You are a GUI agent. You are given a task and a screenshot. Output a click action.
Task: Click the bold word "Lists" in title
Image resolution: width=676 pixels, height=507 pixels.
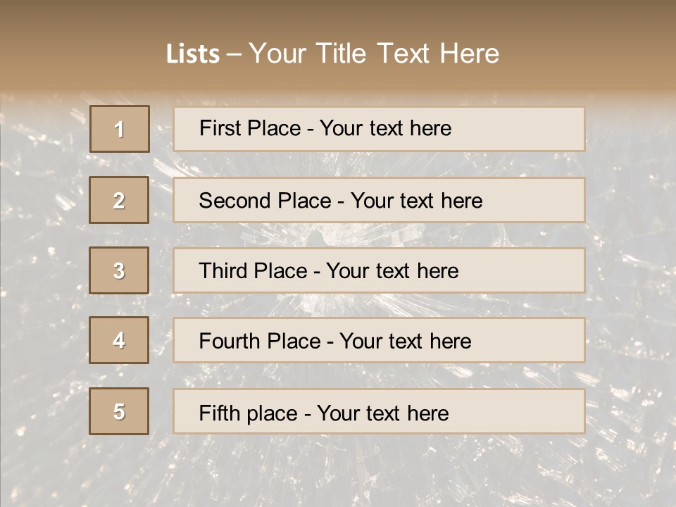click(x=193, y=54)
